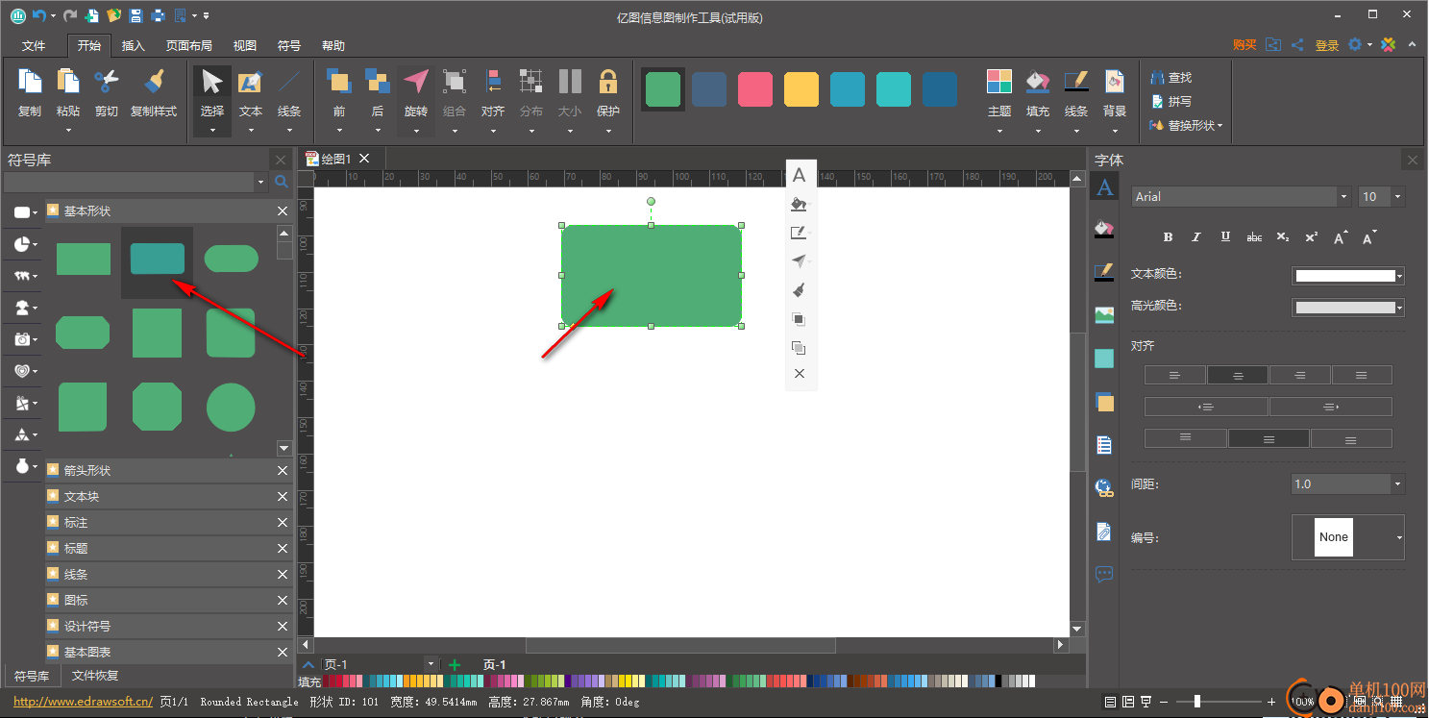Open the Help (帮助) tab

[333, 45]
